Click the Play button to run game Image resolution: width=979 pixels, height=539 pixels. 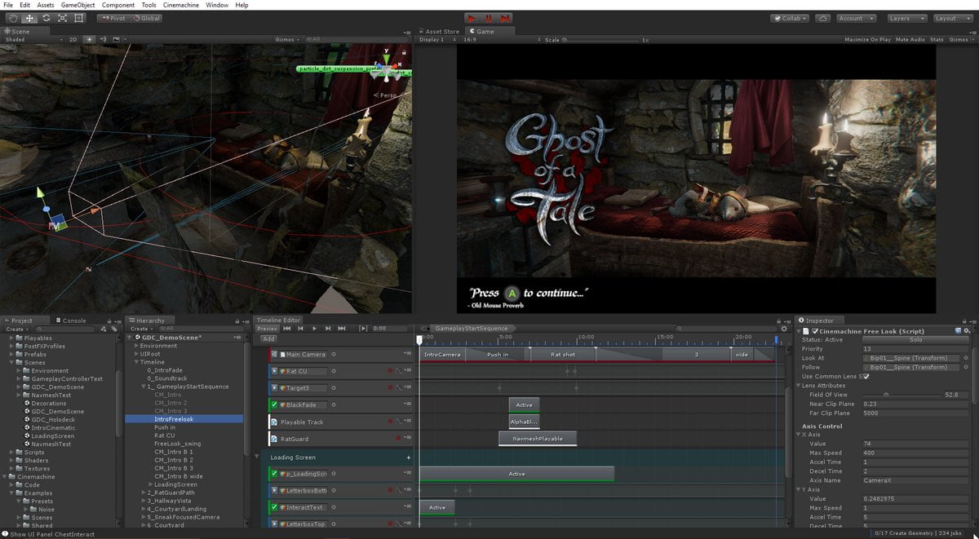(x=472, y=18)
